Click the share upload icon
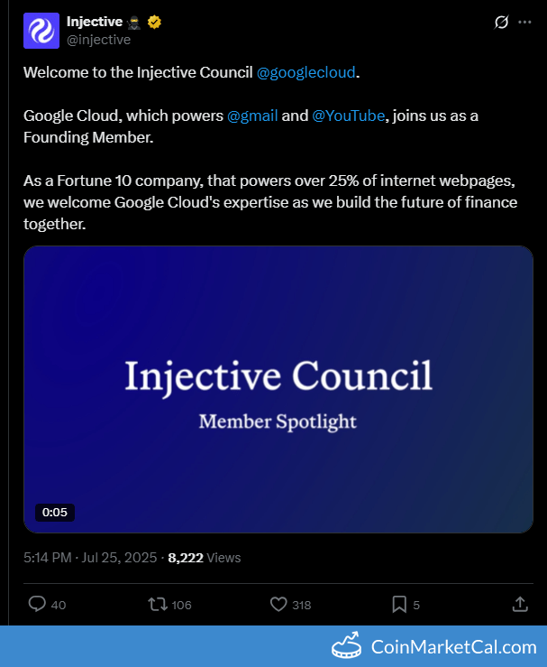547x667 pixels. pos(520,604)
